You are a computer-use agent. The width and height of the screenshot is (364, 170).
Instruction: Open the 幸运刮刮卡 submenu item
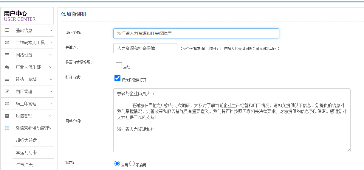(27, 152)
